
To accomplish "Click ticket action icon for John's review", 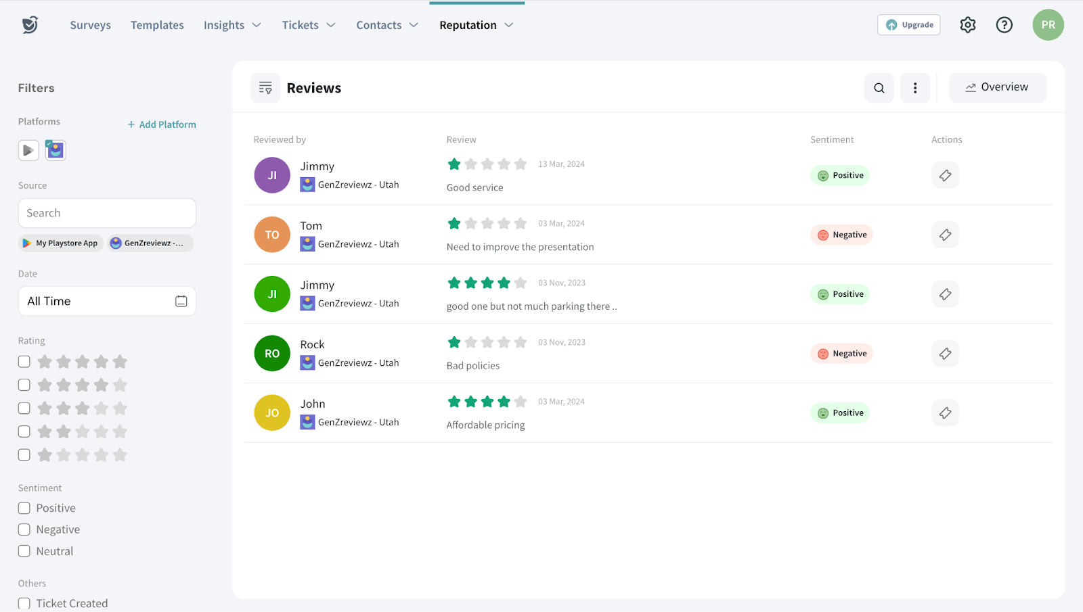I will [x=945, y=413].
